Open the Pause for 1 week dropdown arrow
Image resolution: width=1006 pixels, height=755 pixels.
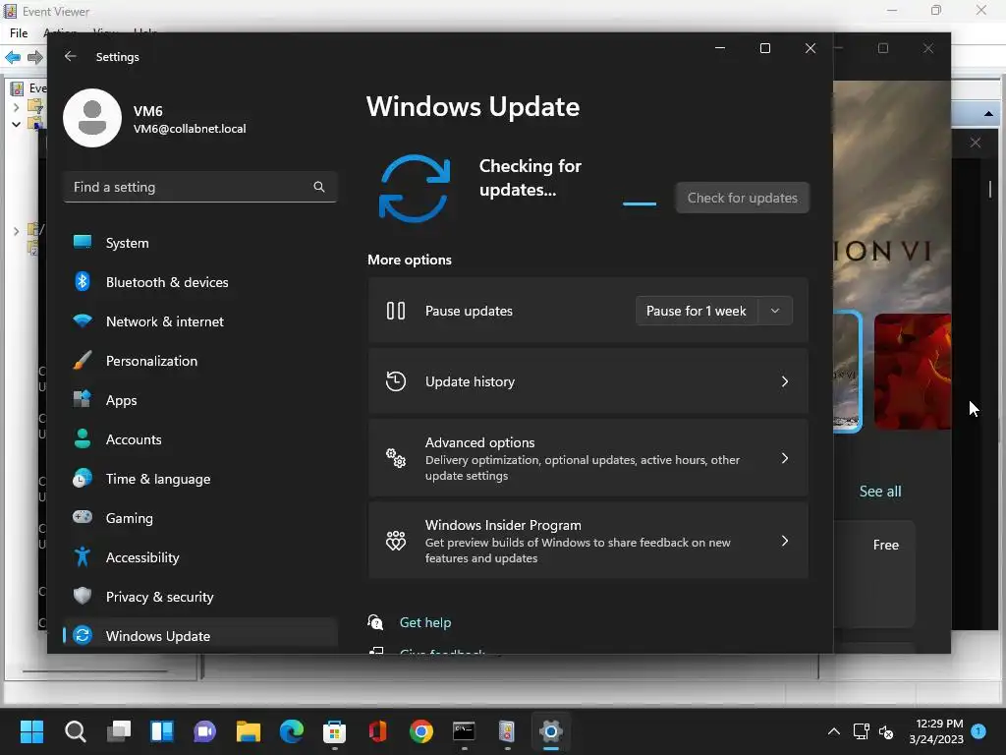click(775, 311)
